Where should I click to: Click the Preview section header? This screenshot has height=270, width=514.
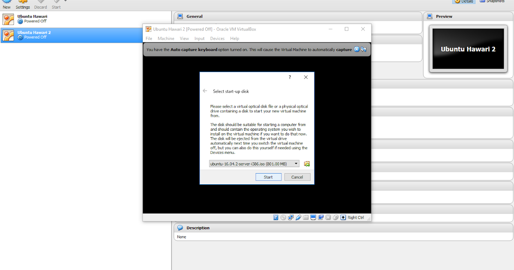[x=468, y=16]
